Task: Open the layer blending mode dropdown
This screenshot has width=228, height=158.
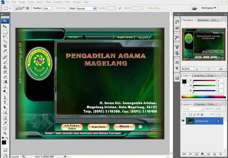Action: (x=193, y=109)
